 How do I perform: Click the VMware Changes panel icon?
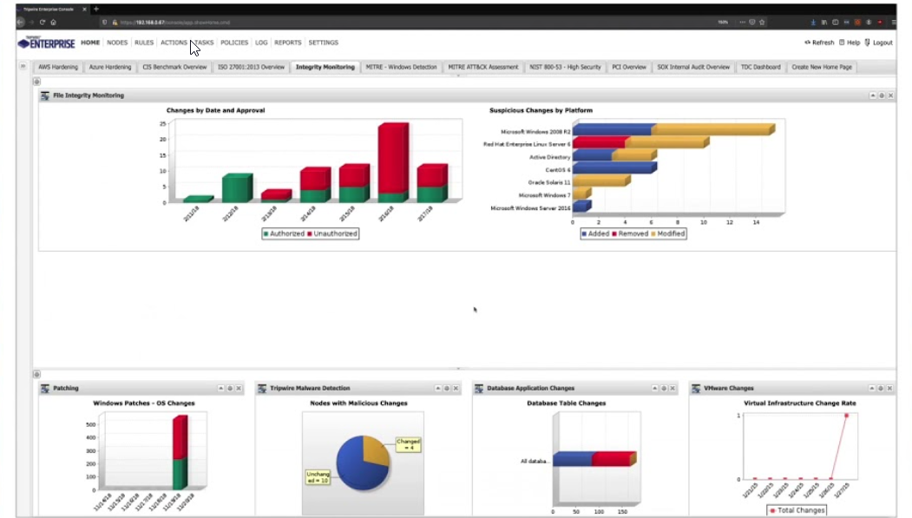coord(696,389)
